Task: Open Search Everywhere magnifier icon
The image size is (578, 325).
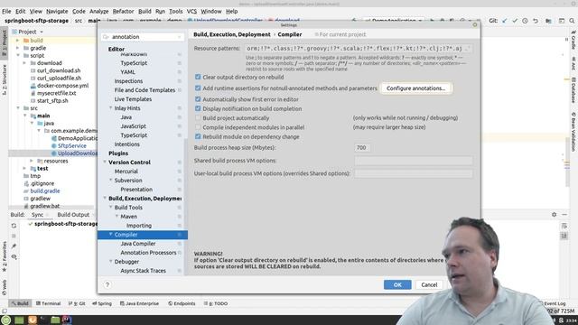Action: pyautogui.click(x=572, y=21)
